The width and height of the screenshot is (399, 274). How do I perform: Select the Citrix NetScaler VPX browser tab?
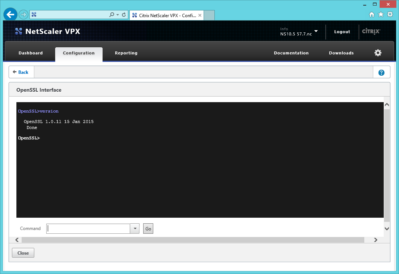pos(167,15)
